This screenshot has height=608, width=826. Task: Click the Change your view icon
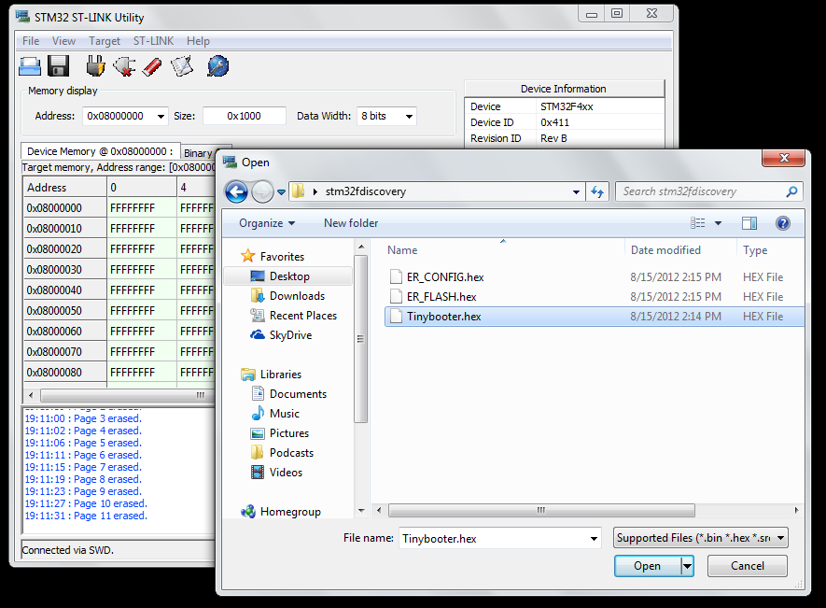click(698, 223)
